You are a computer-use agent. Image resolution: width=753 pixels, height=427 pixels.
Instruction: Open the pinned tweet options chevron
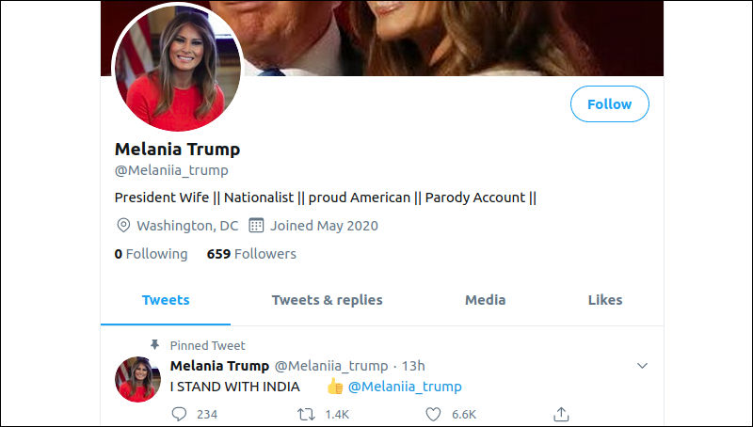tap(642, 366)
